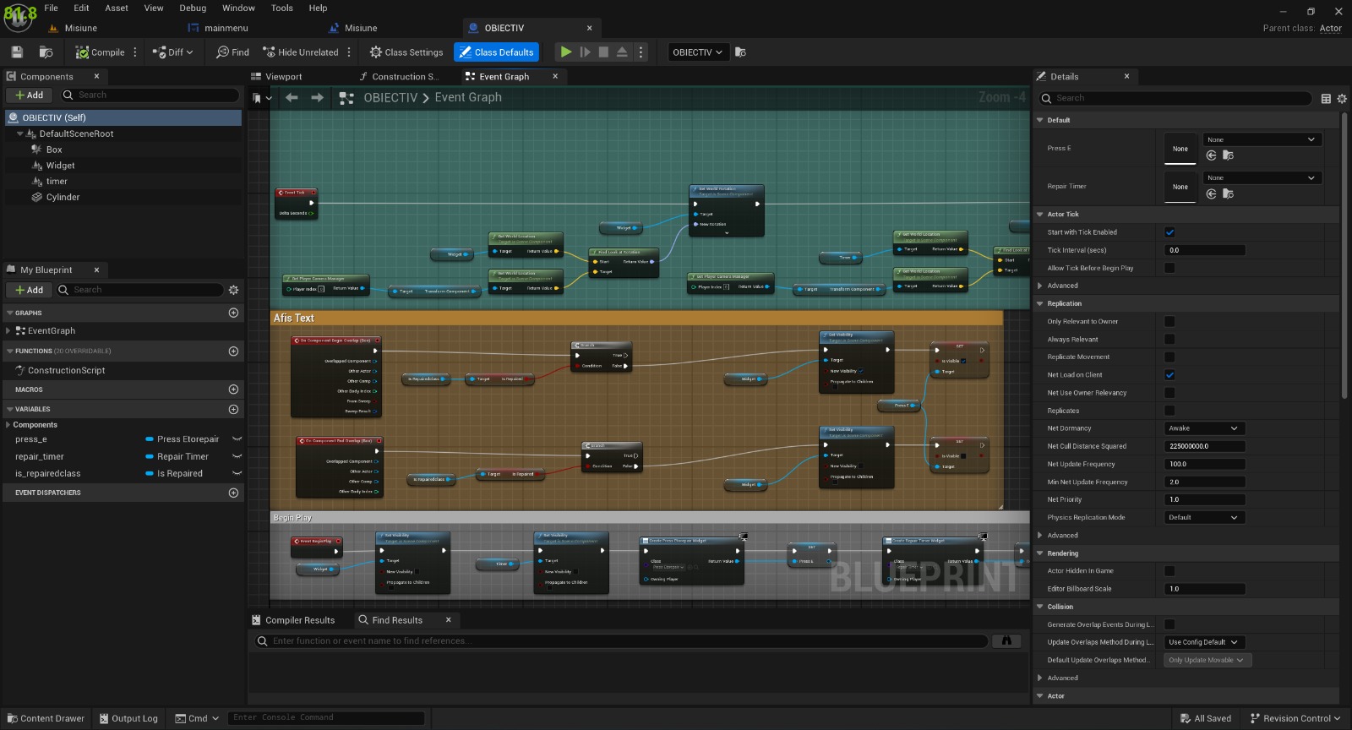Open Class Settings
This screenshot has height=730, width=1352.
point(406,52)
